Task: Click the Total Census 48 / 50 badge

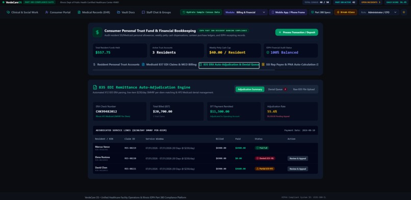Action: 317,3
